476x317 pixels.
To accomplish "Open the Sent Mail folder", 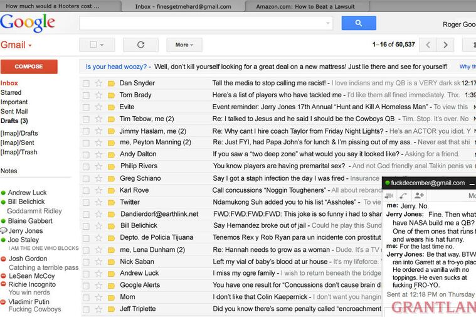I will point(14,111).
